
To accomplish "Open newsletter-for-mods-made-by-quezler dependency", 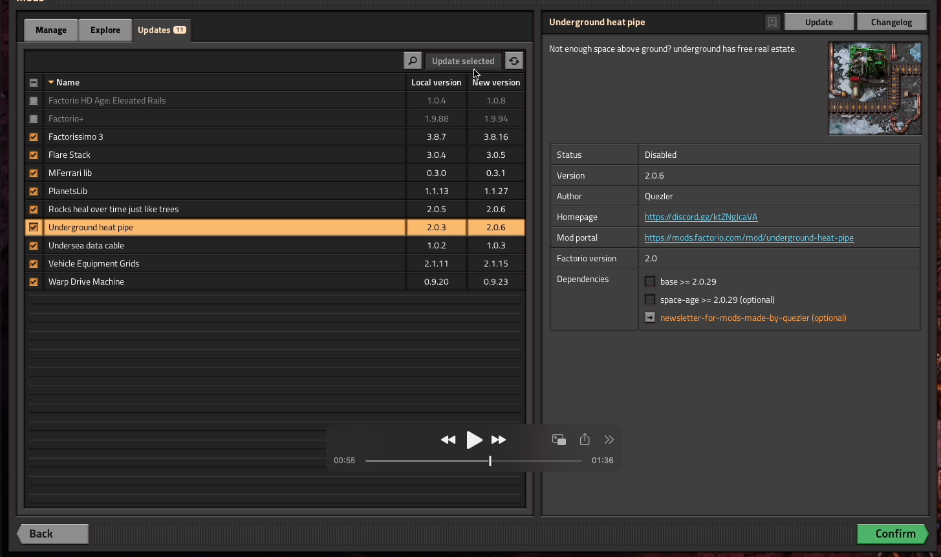I will pos(753,318).
